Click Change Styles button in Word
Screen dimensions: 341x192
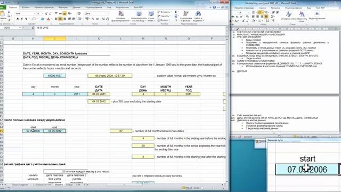coord(302,17)
